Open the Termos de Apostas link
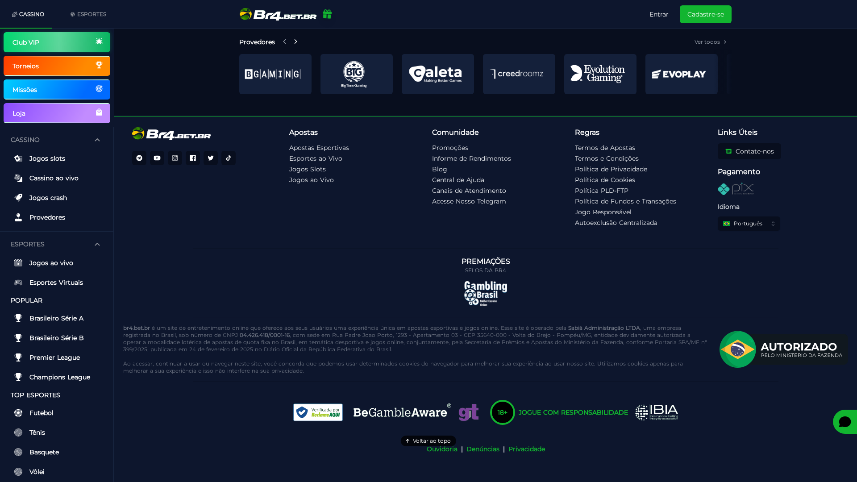This screenshot has width=857, height=482. (605, 148)
